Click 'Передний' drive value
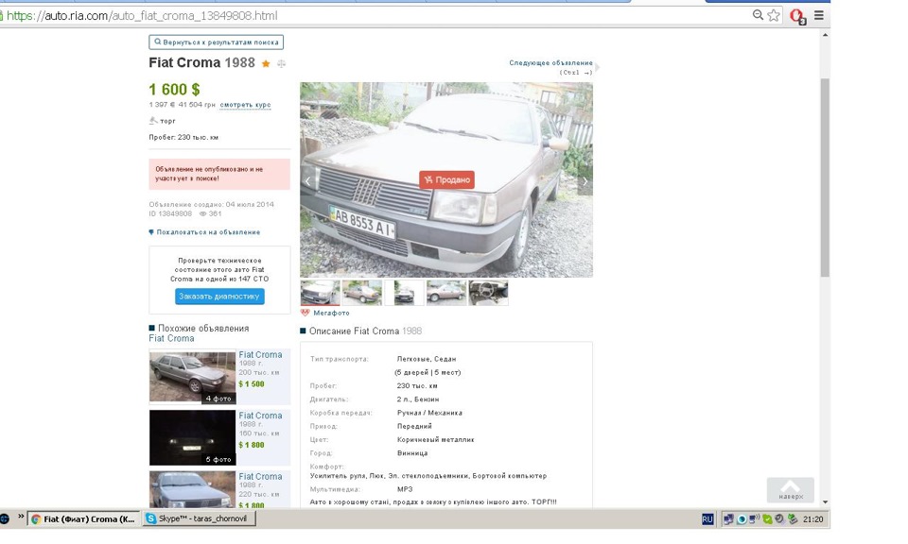The image size is (908, 544). tap(414, 427)
